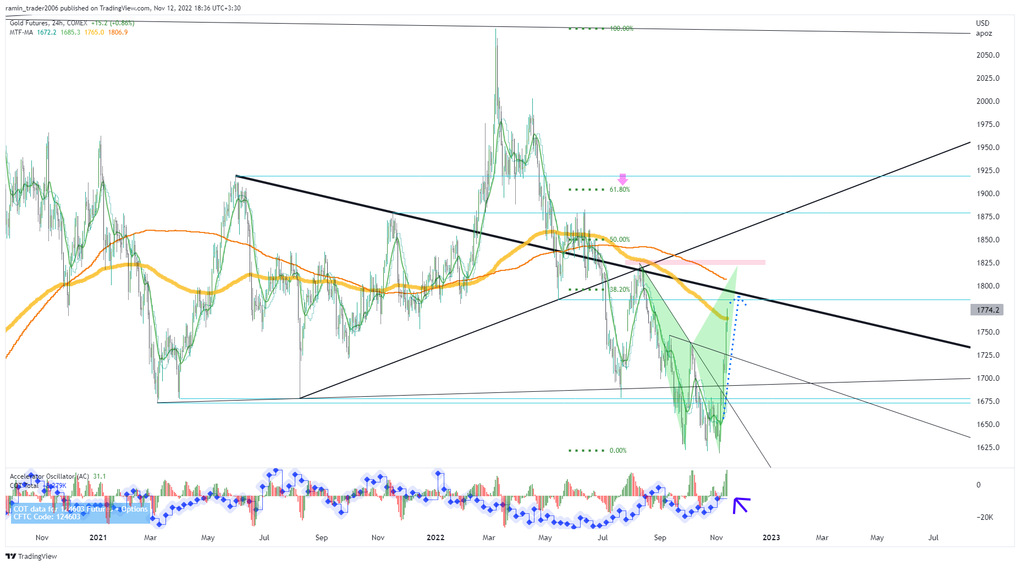Click the Accelerator Oscillator (AC) indicator label
This screenshot has width=1020, height=566.
(49, 476)
